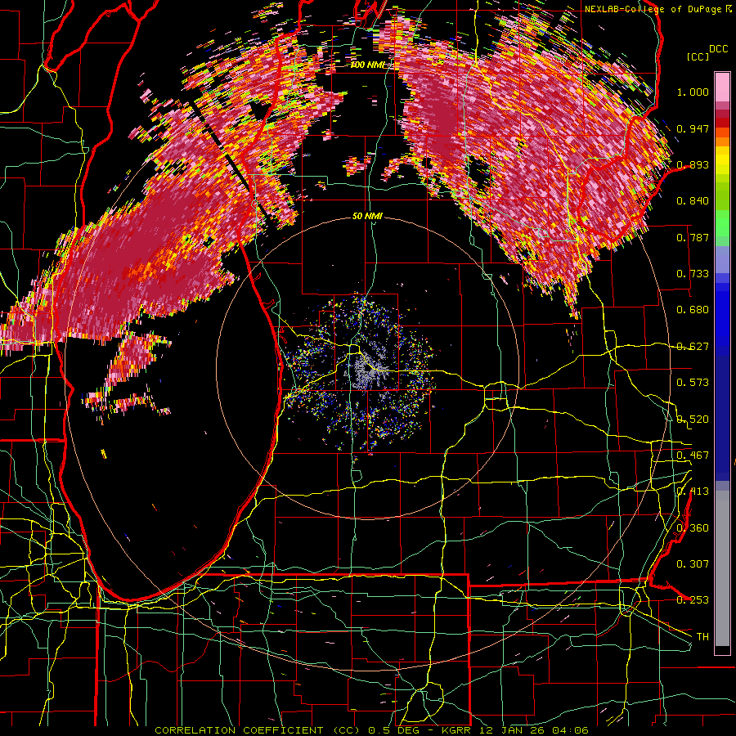This screenshot has width=736, height=736.
Task: Click the bright green segment of color bar
Action: click(722, 223)
